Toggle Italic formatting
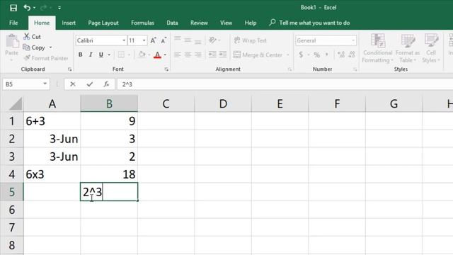Viewport: 453px width, 255px height. pos(91,55)
